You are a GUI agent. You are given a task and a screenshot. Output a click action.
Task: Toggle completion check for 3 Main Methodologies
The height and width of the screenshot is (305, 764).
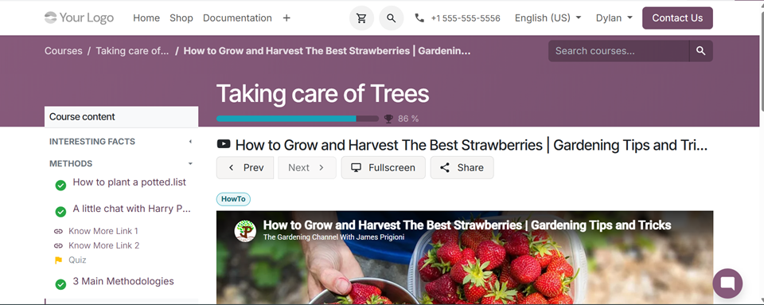(60, 284)
